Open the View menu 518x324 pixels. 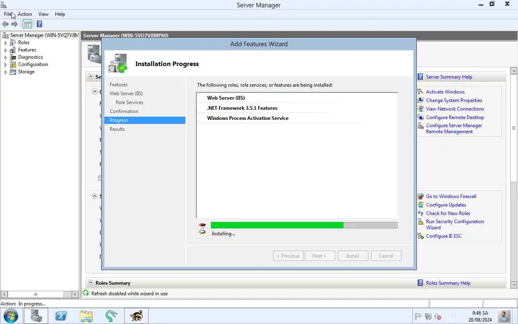pos(43,14)
